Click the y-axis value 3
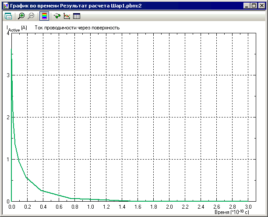The width and height of the screenshot is (268, 217). 8,75
